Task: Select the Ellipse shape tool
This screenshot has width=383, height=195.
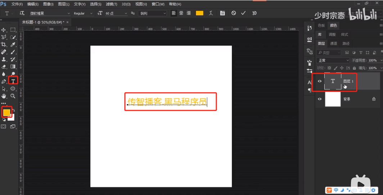Action: [13, 89]
